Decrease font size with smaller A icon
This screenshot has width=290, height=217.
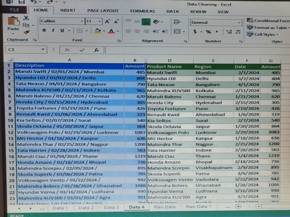pos(117,22)
